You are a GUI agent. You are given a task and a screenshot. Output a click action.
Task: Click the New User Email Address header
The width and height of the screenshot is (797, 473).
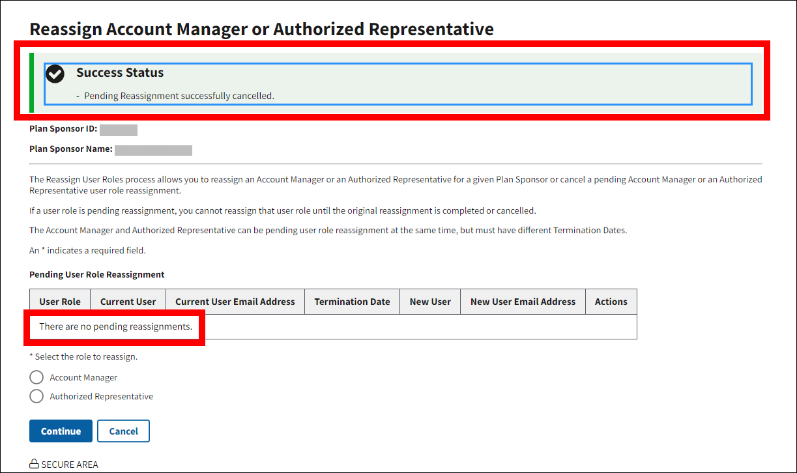[523, 302]
